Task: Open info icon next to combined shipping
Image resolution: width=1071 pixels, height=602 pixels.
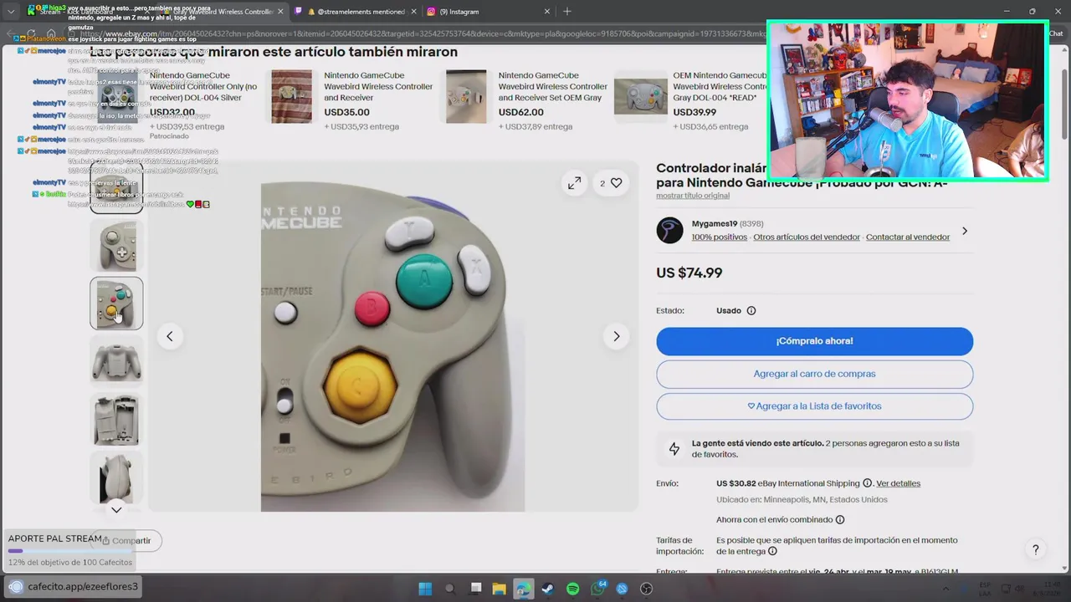Action: (x=840, y=519)
